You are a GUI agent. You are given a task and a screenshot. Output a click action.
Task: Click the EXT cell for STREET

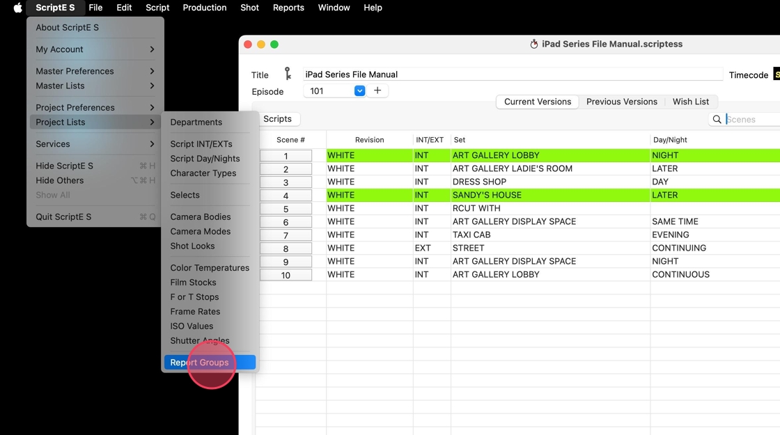click(x=432, y=248)
